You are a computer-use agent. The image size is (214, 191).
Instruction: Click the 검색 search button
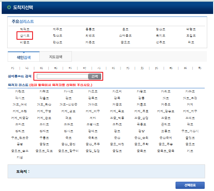95,76
